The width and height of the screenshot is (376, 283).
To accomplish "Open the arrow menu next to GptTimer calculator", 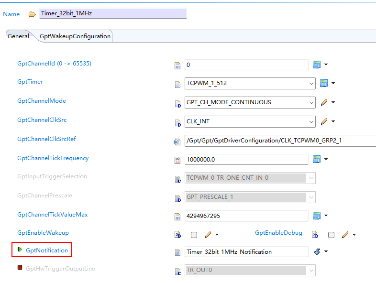I will click(x=333, y=83).
